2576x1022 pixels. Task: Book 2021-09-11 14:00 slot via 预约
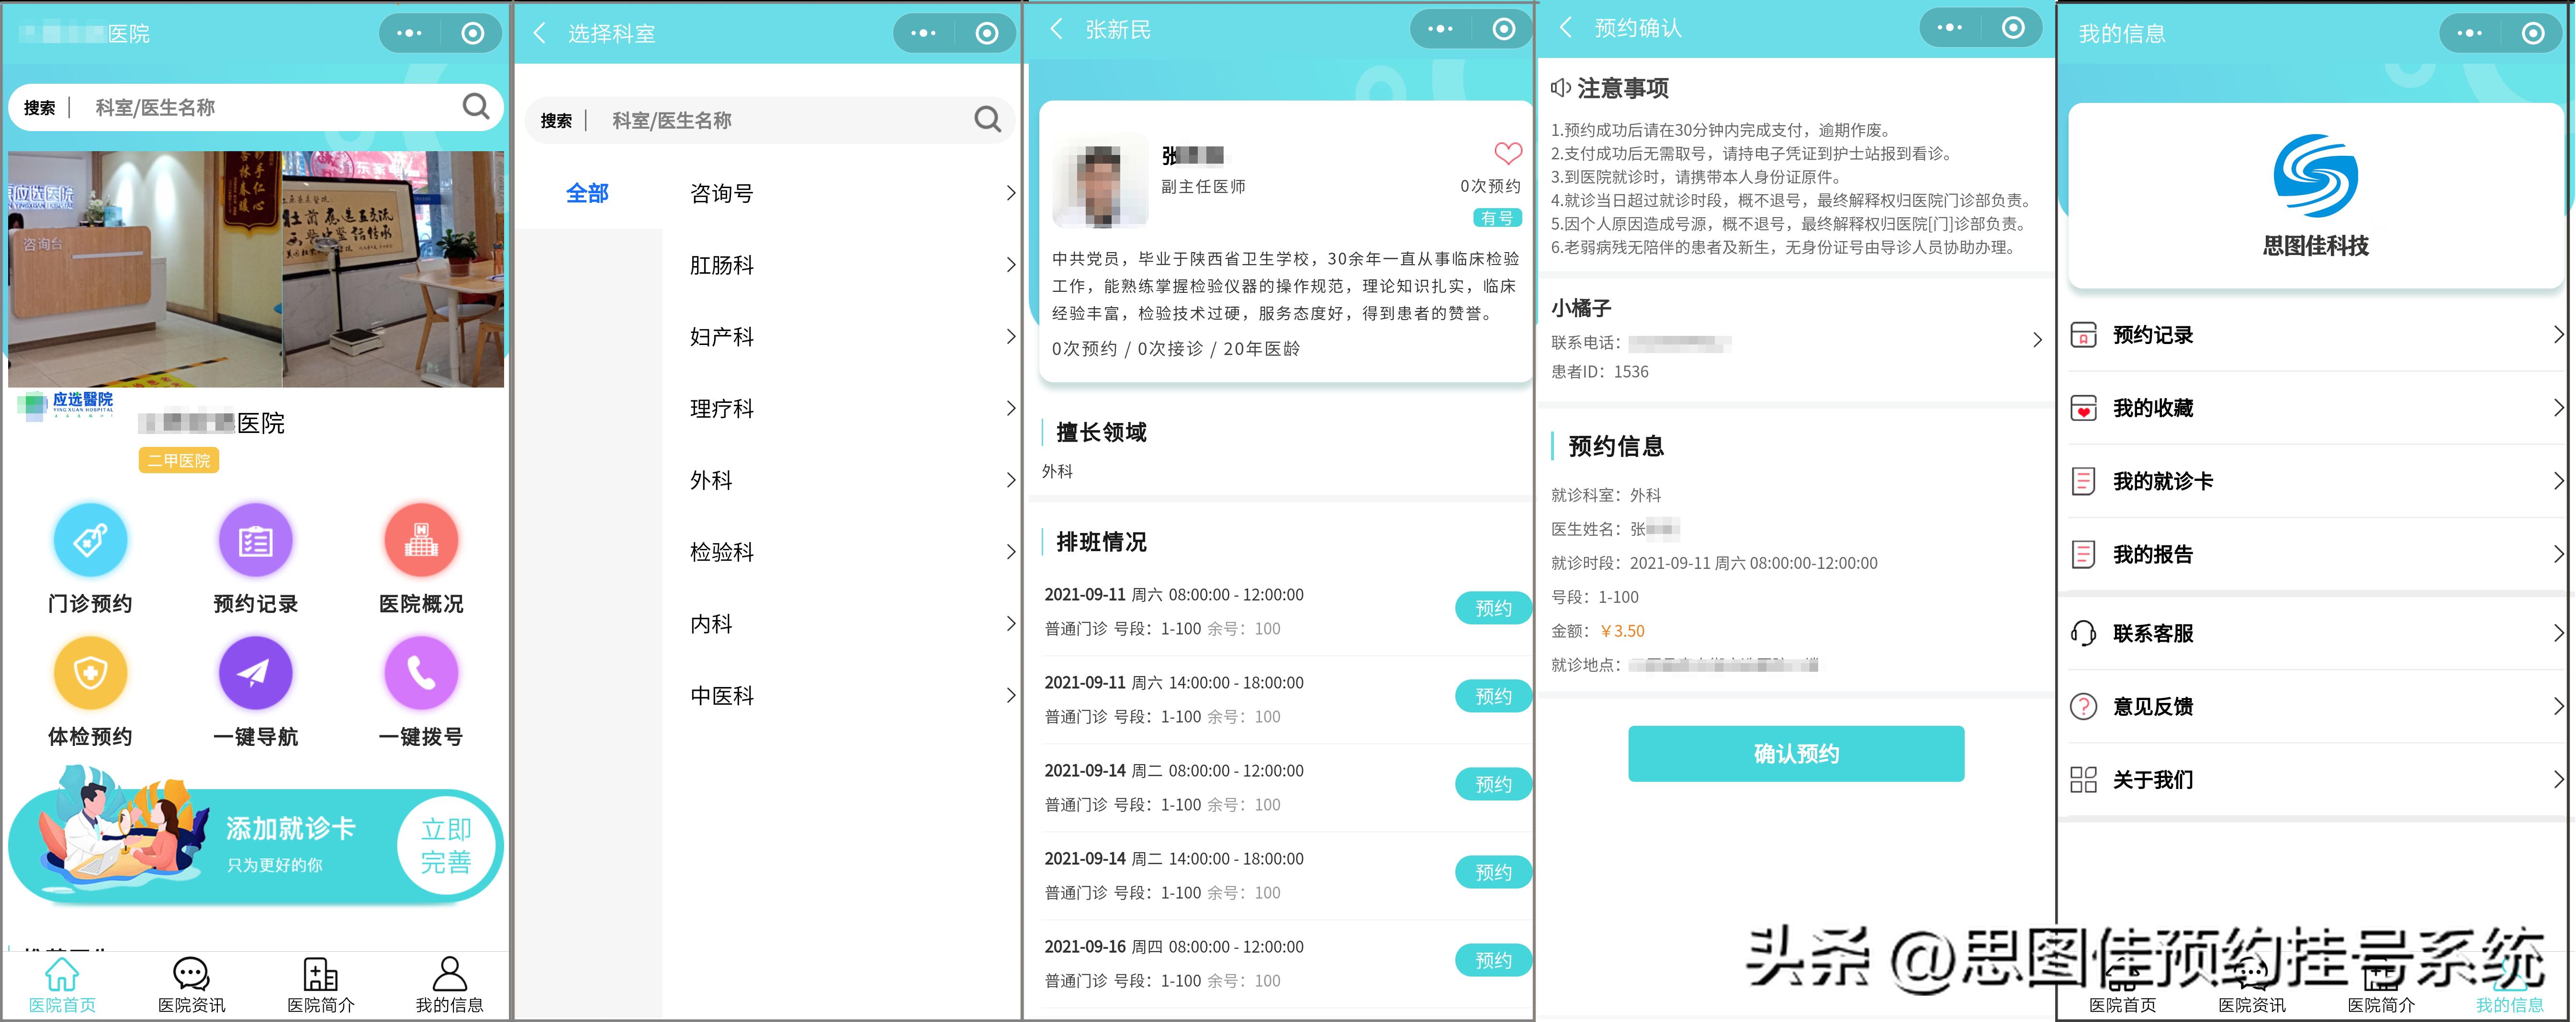pos(1493,696)
